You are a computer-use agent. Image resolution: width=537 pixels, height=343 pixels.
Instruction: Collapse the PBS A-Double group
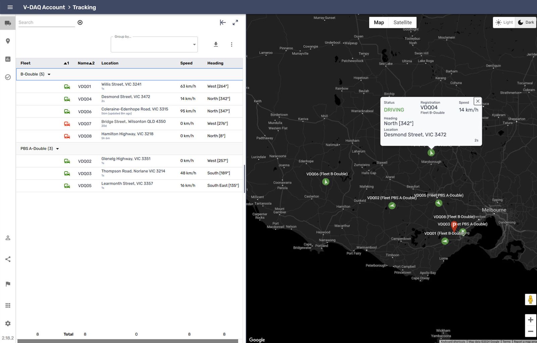57,149
